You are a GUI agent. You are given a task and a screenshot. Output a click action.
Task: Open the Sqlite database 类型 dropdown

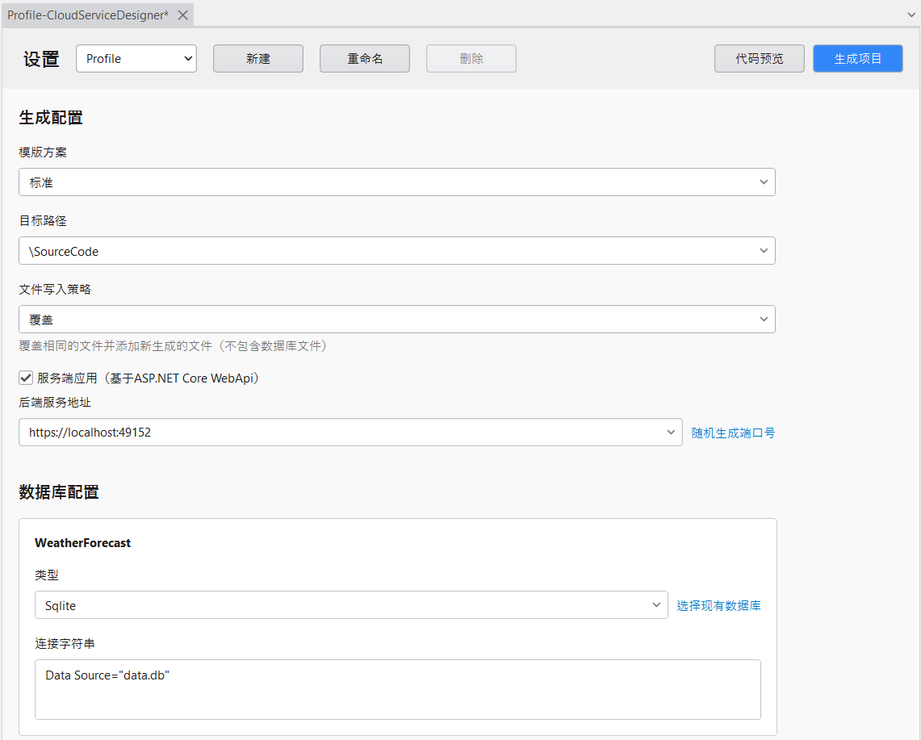tap(350, 605)
